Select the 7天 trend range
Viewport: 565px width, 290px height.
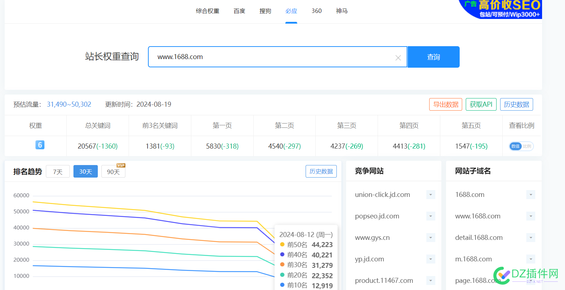point(58,171)
